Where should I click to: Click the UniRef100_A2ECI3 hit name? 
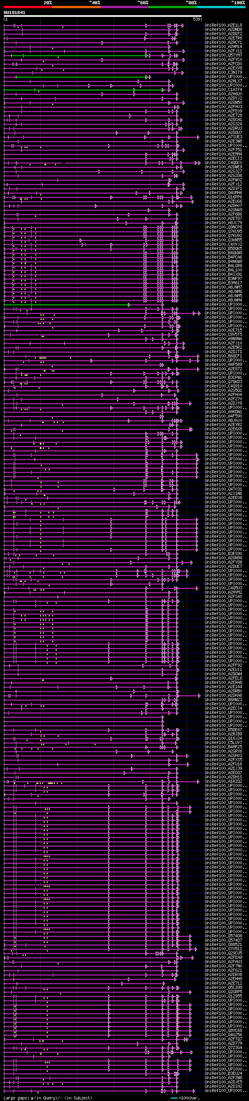tap(223, 158)
